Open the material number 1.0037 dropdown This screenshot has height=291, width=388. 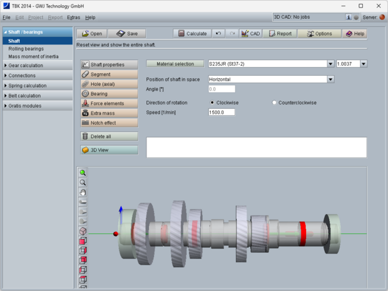pyautogui.click(x=363, y=64)
